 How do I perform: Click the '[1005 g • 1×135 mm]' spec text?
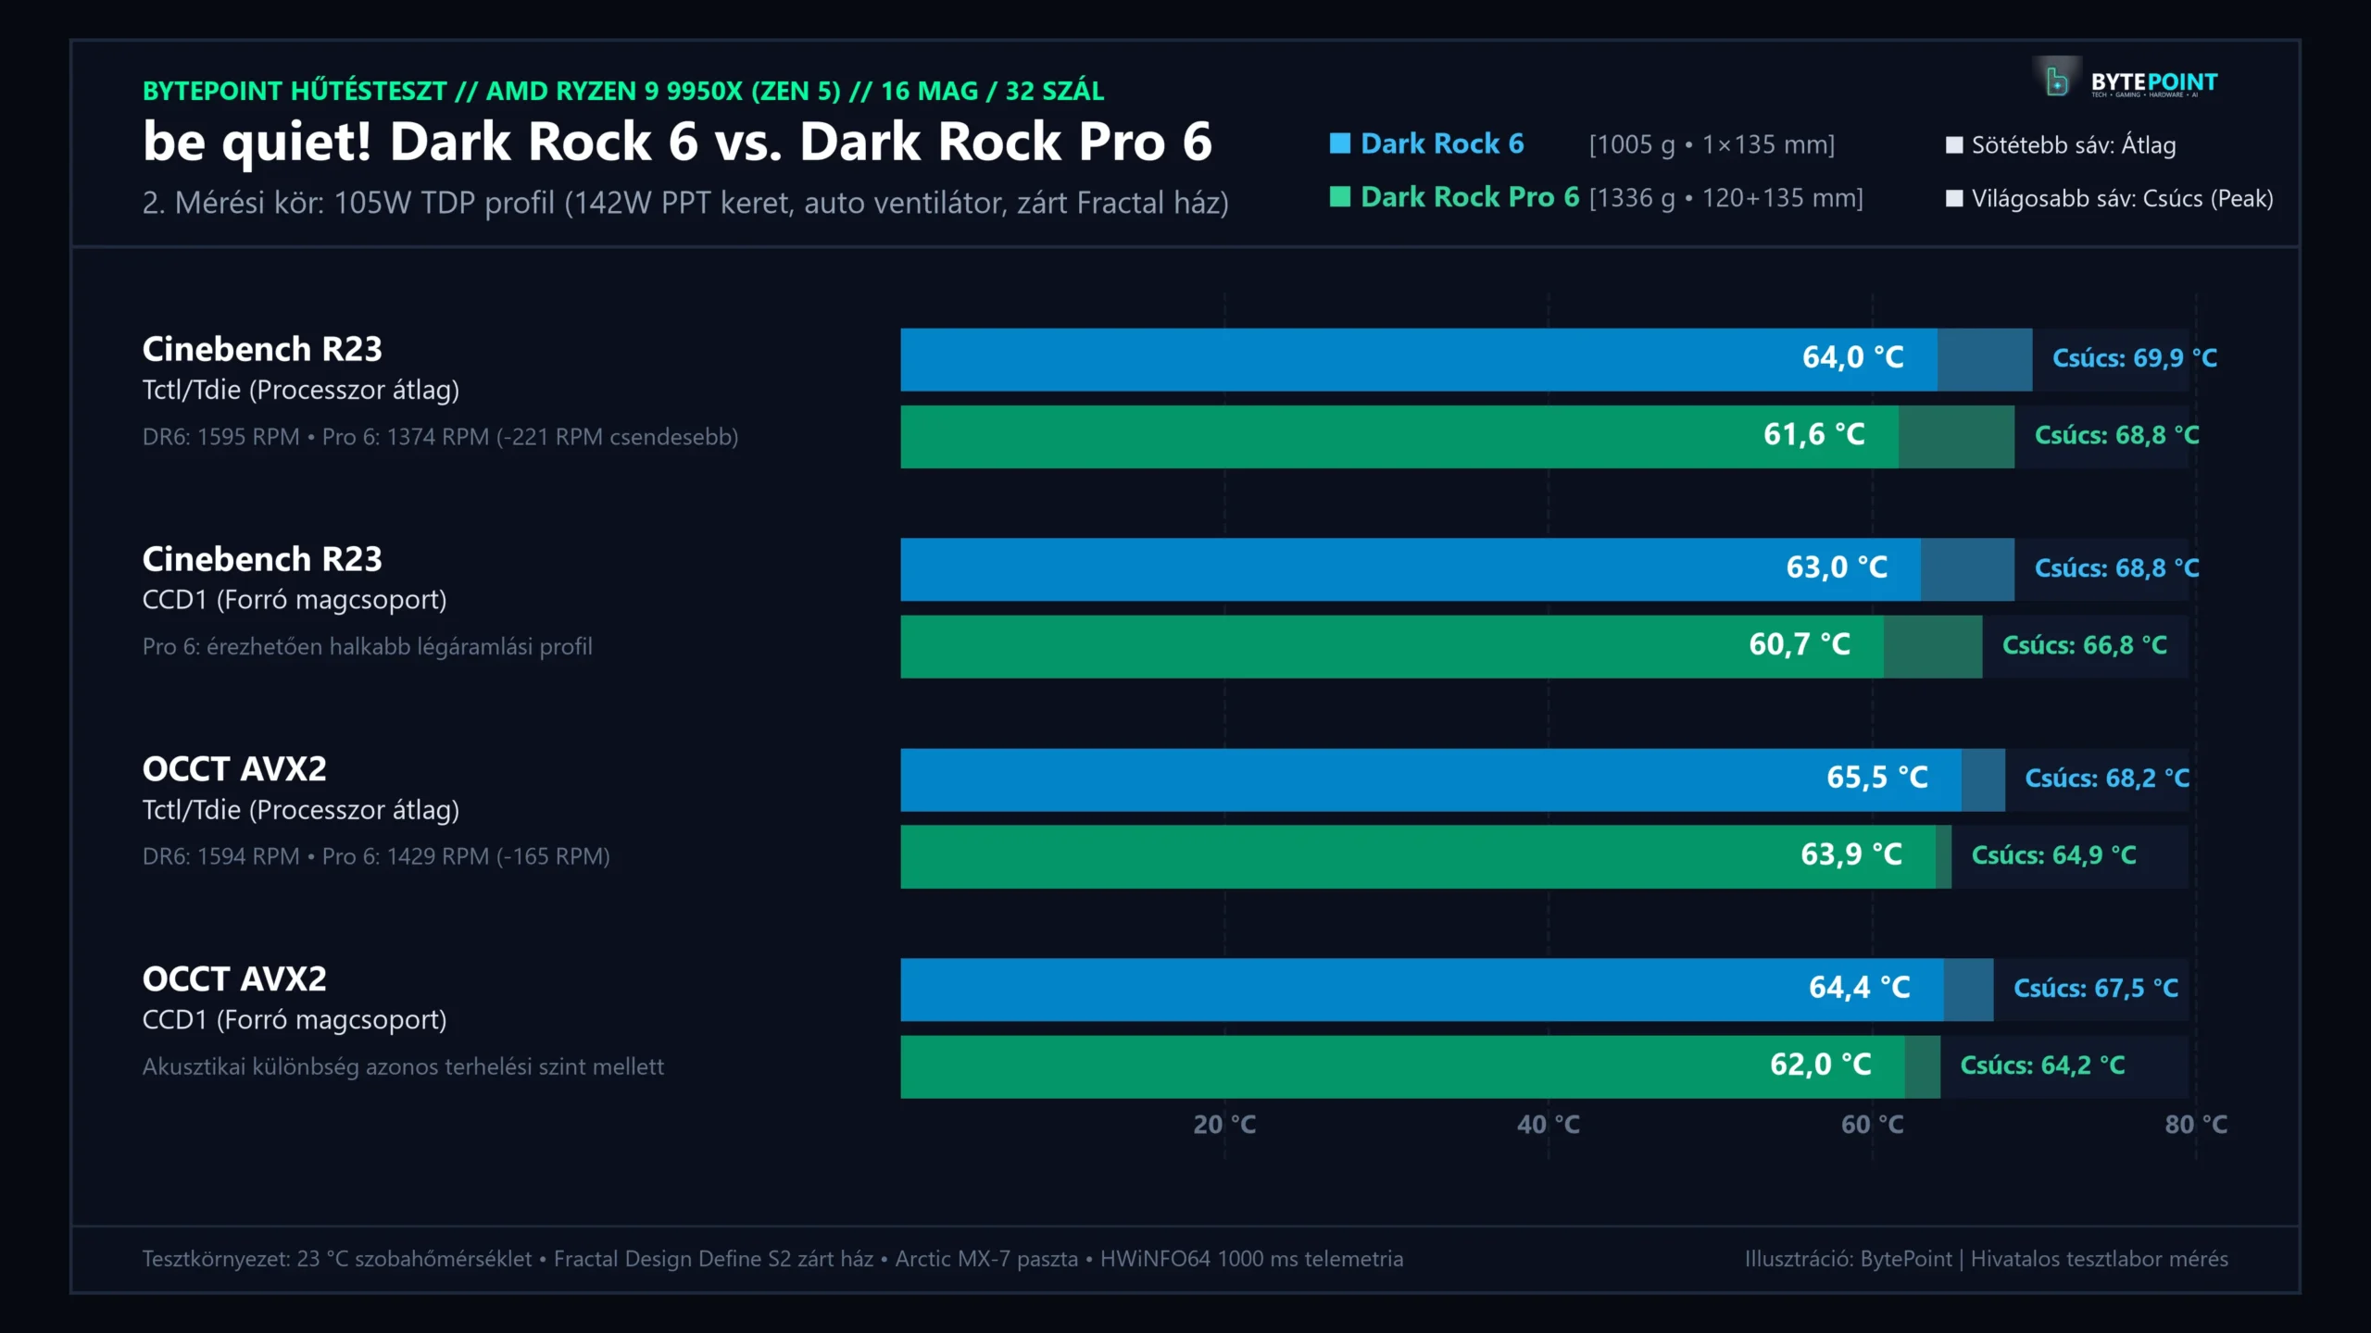[1712, 144]
